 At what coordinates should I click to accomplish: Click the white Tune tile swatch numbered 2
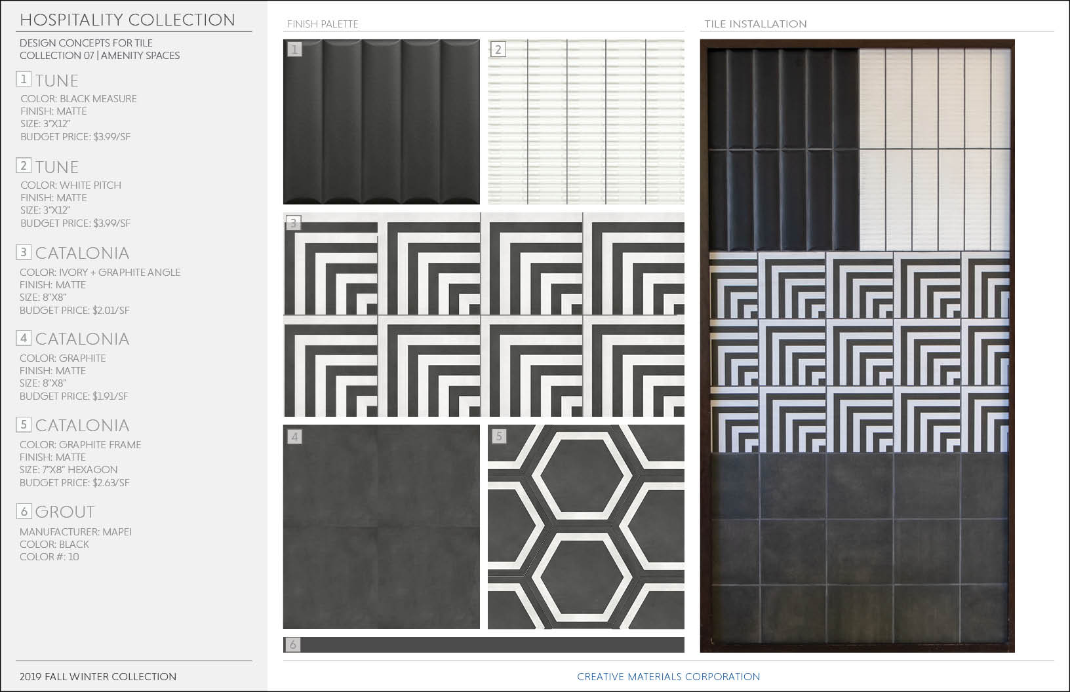point(585,122)
